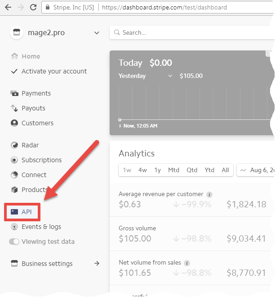
Task: Click the $1,824.18 average revenue value
Action: point(247,204)
